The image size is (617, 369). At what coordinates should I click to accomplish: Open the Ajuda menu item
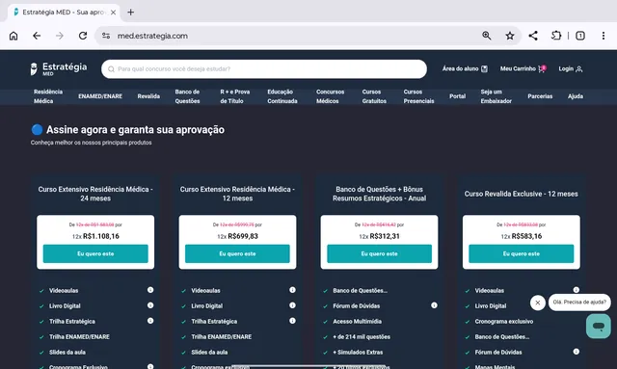[576, 96]
